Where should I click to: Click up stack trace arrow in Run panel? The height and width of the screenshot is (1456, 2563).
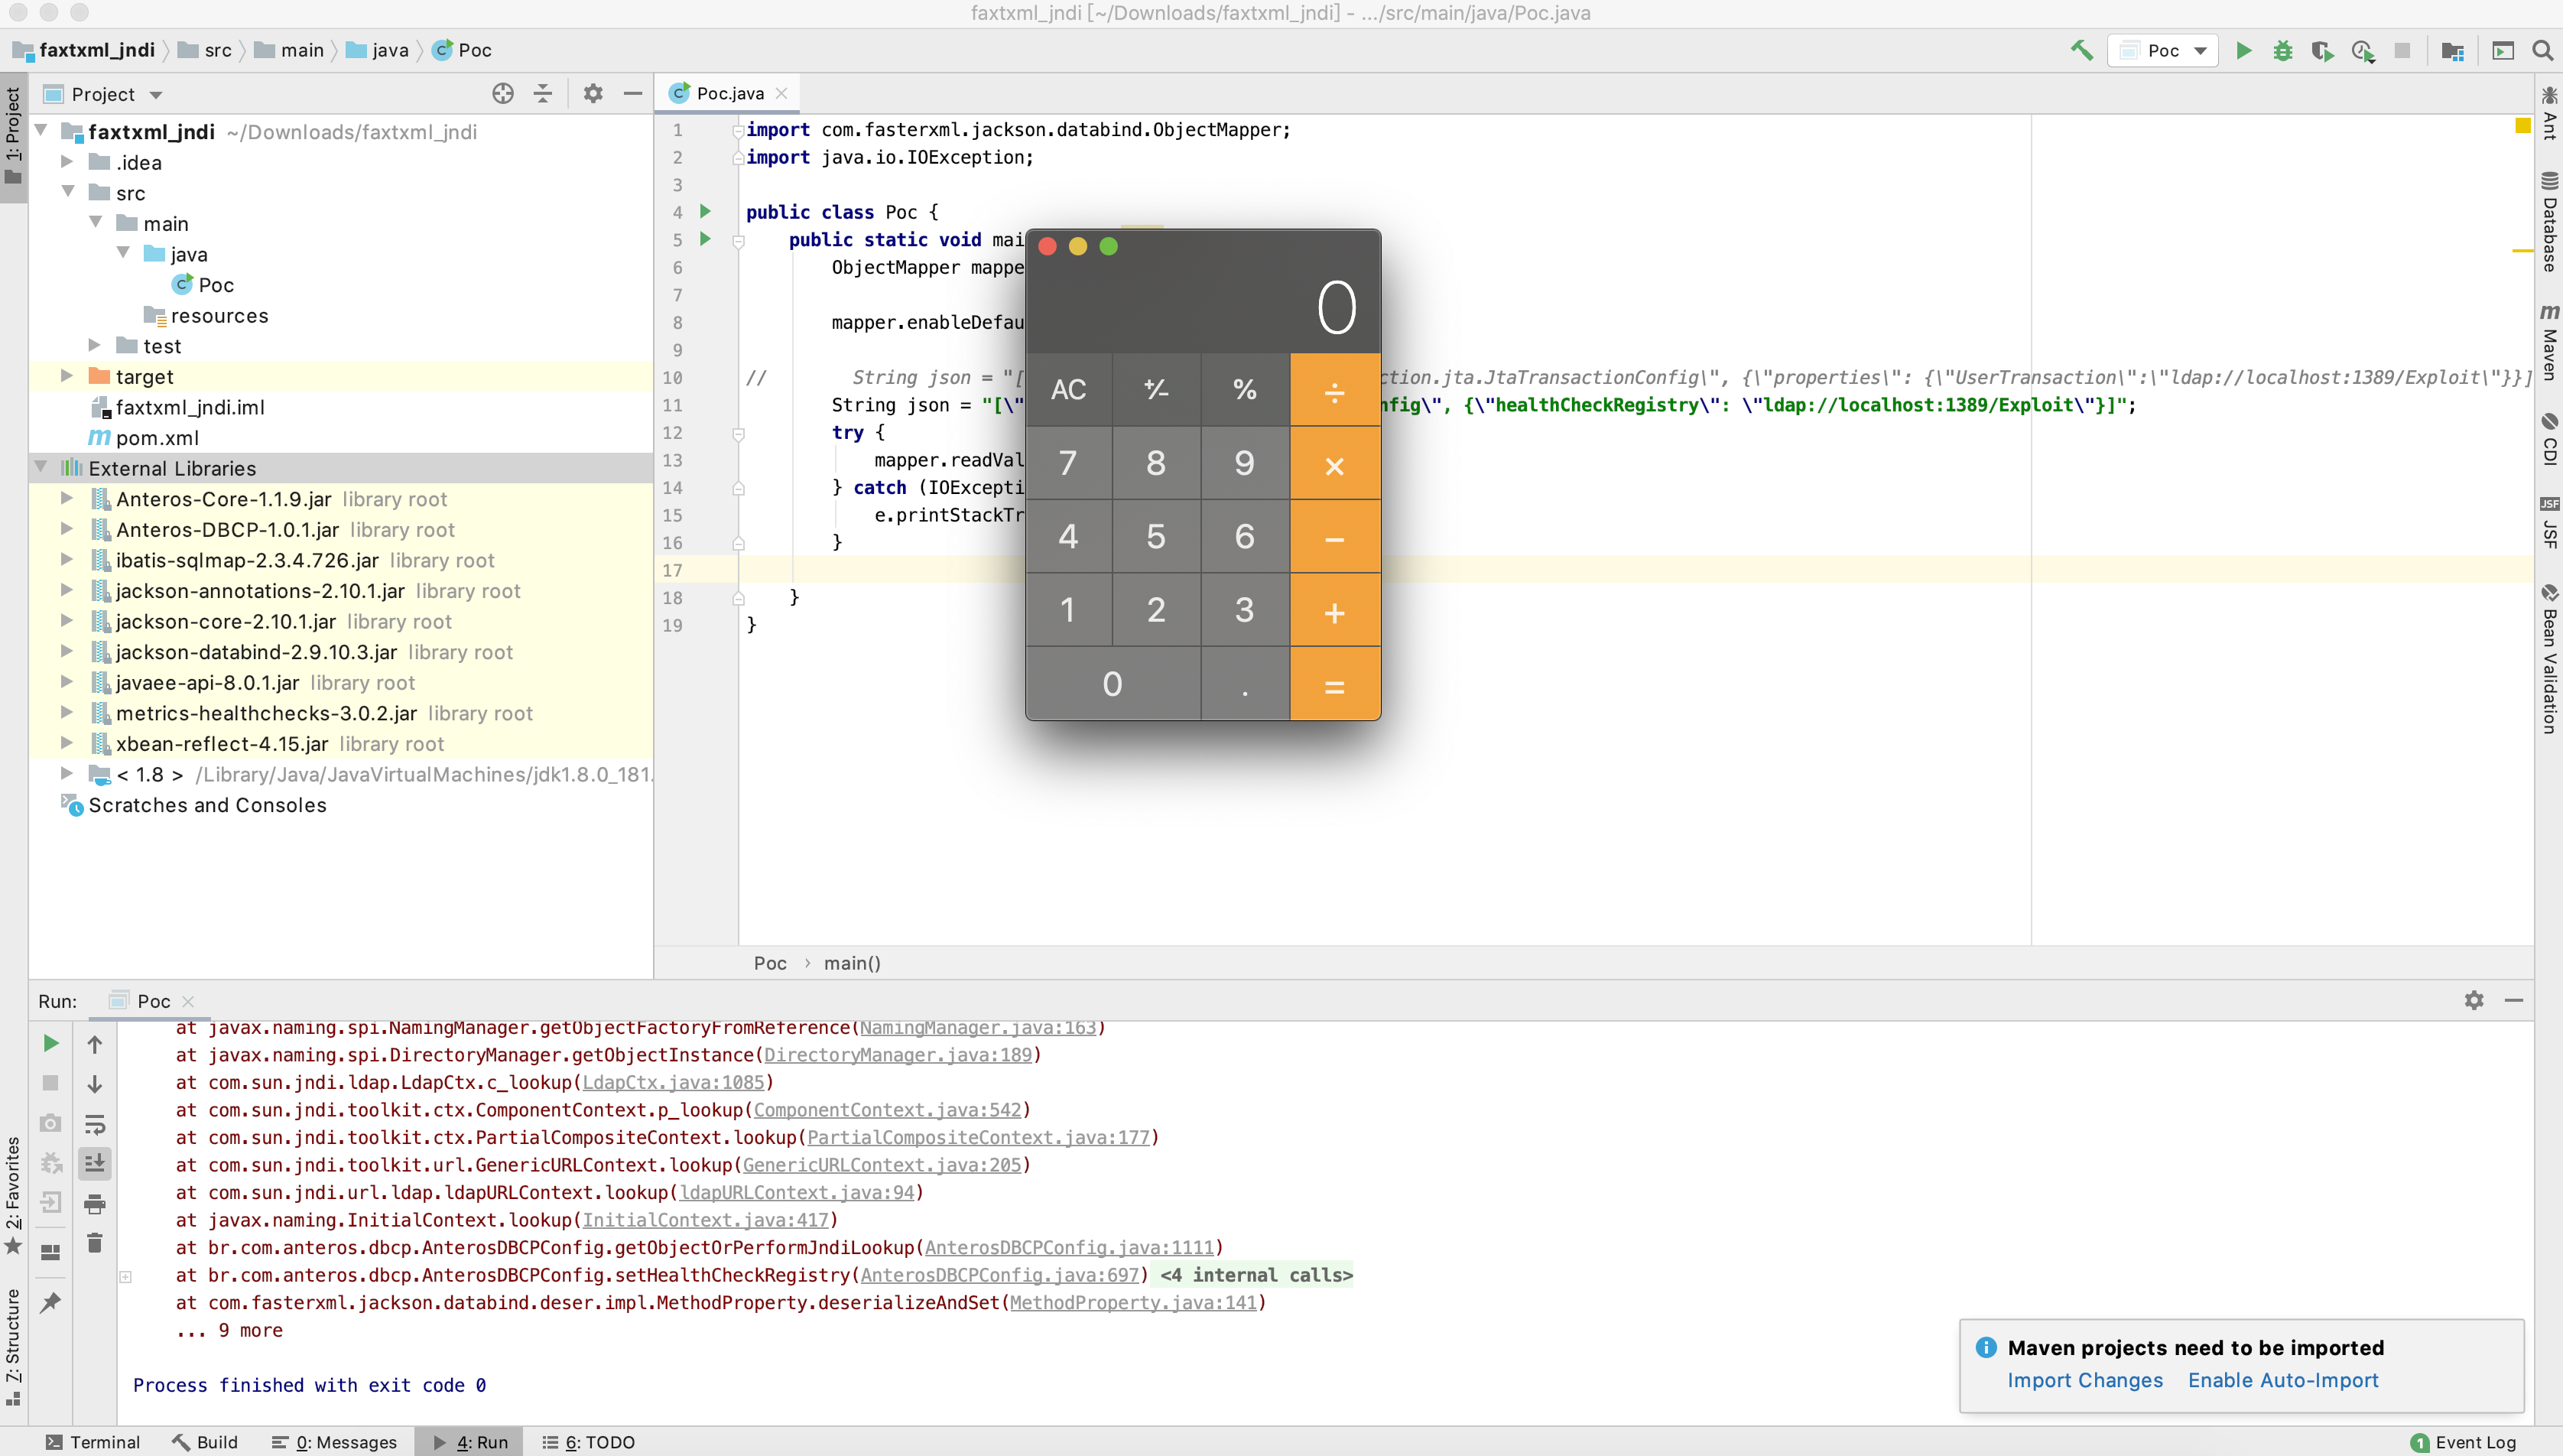click(x=95, y=1044)
